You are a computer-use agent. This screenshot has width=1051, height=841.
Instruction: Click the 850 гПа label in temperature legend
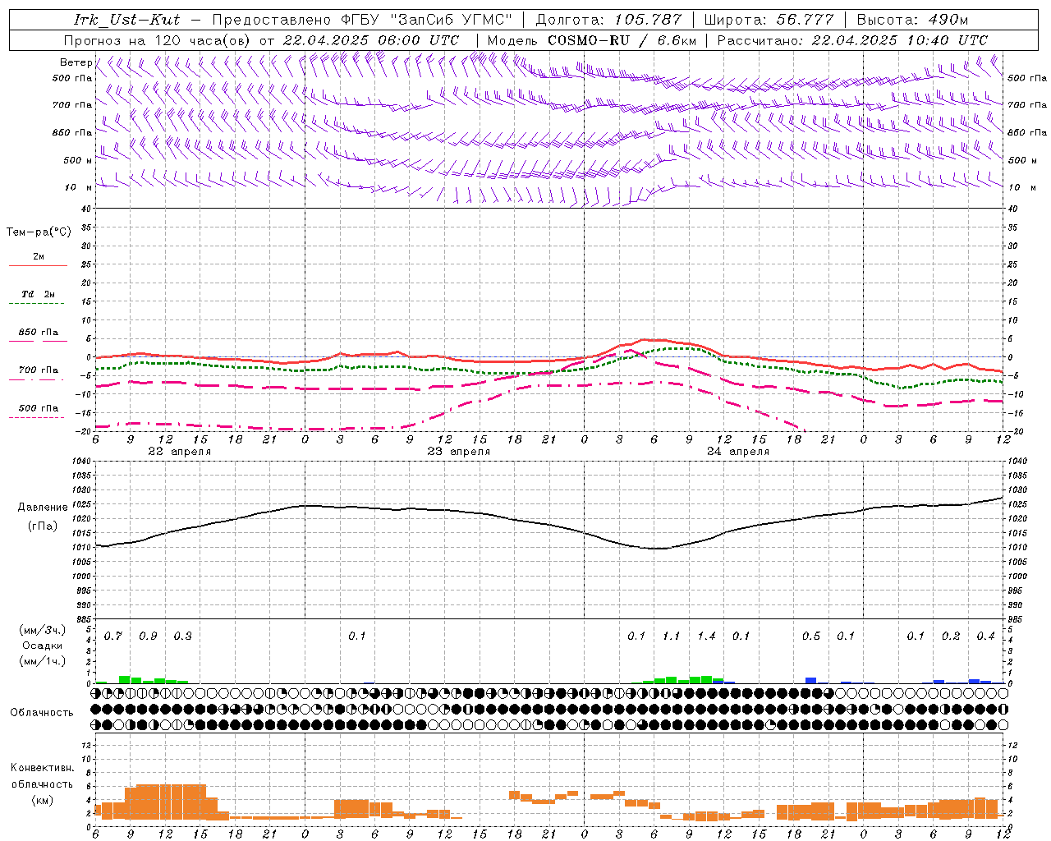[39, 333]
